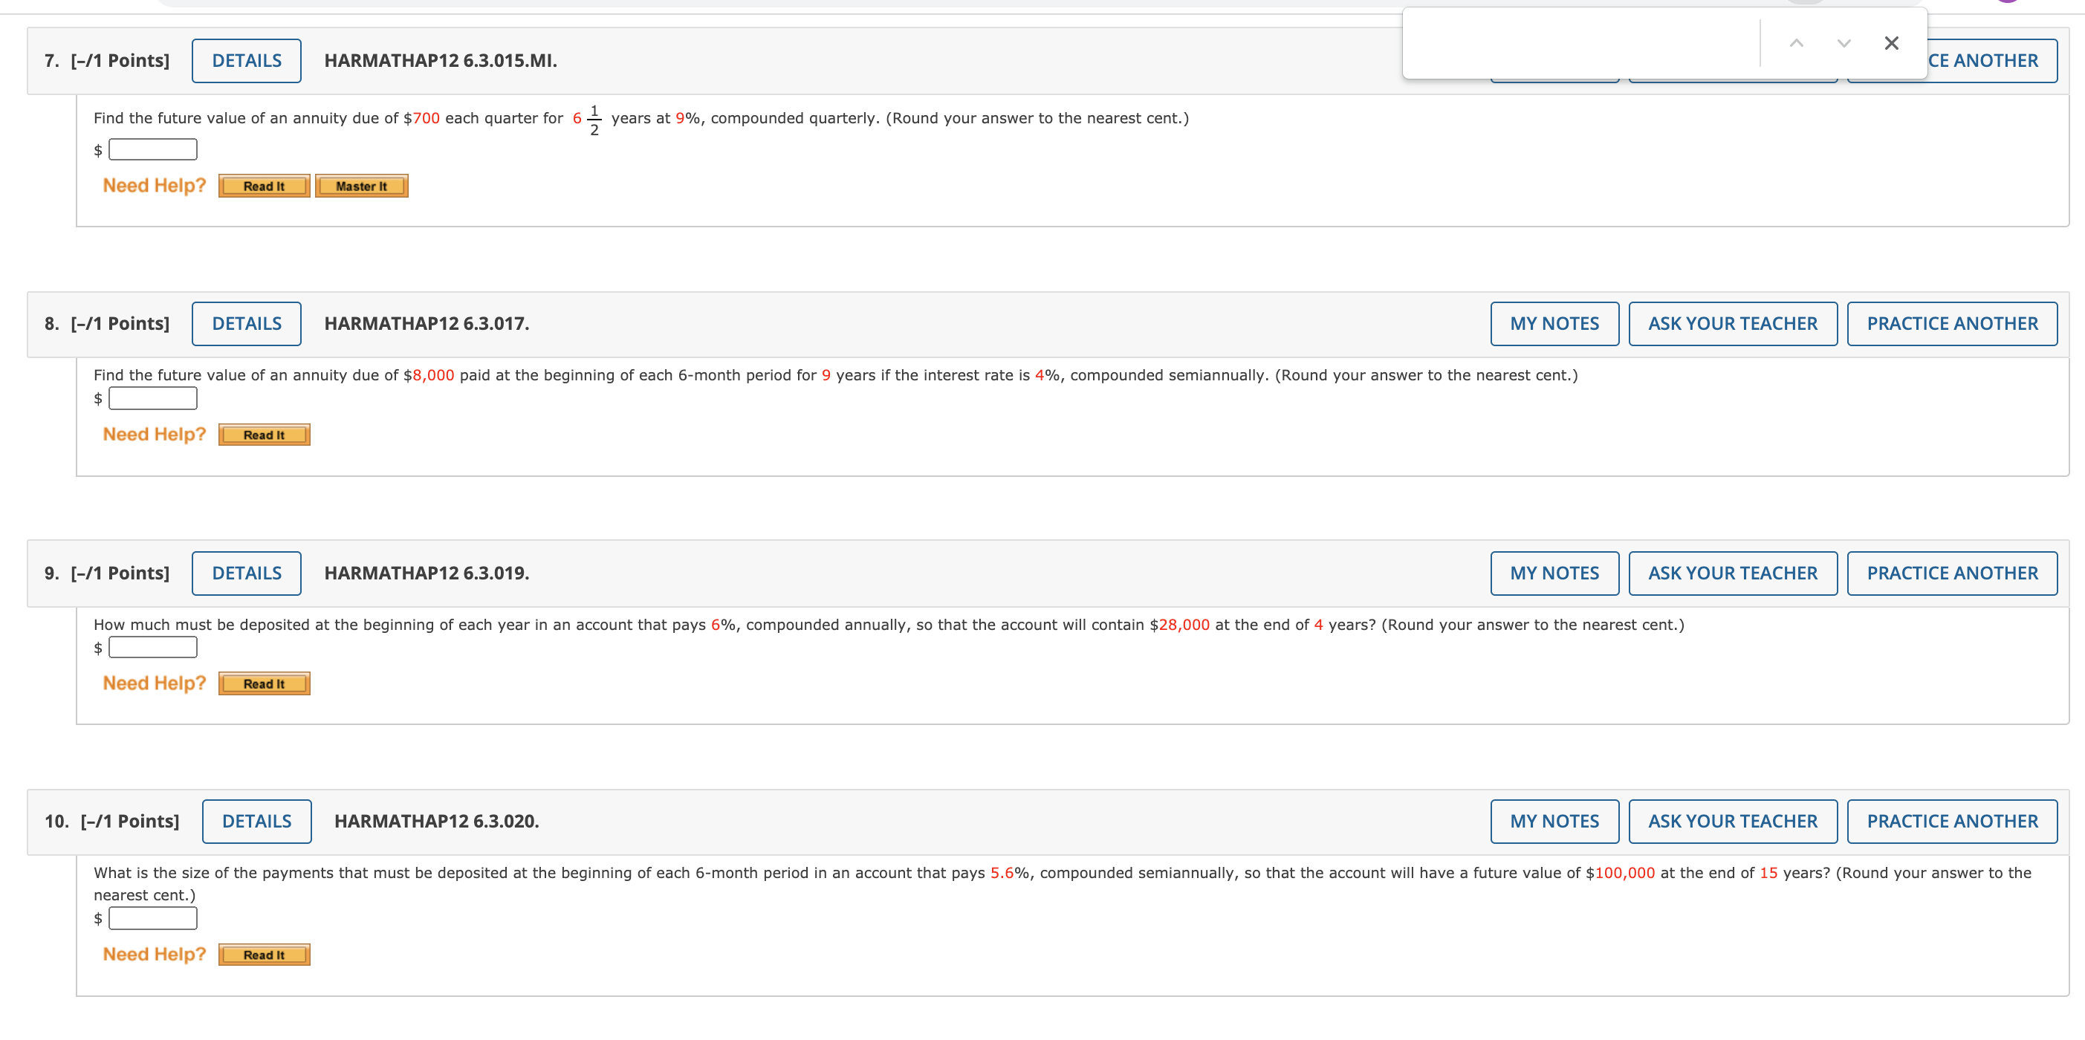The width and height of the screenshot is (2085, 1040).
Task: Open MY NOTES for question 8
Action: [1554, 324]
